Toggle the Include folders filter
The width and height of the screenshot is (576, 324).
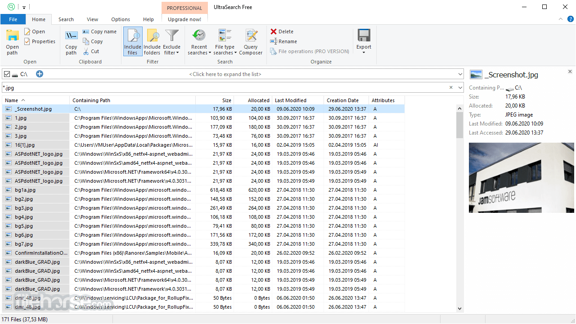(152, 36)
